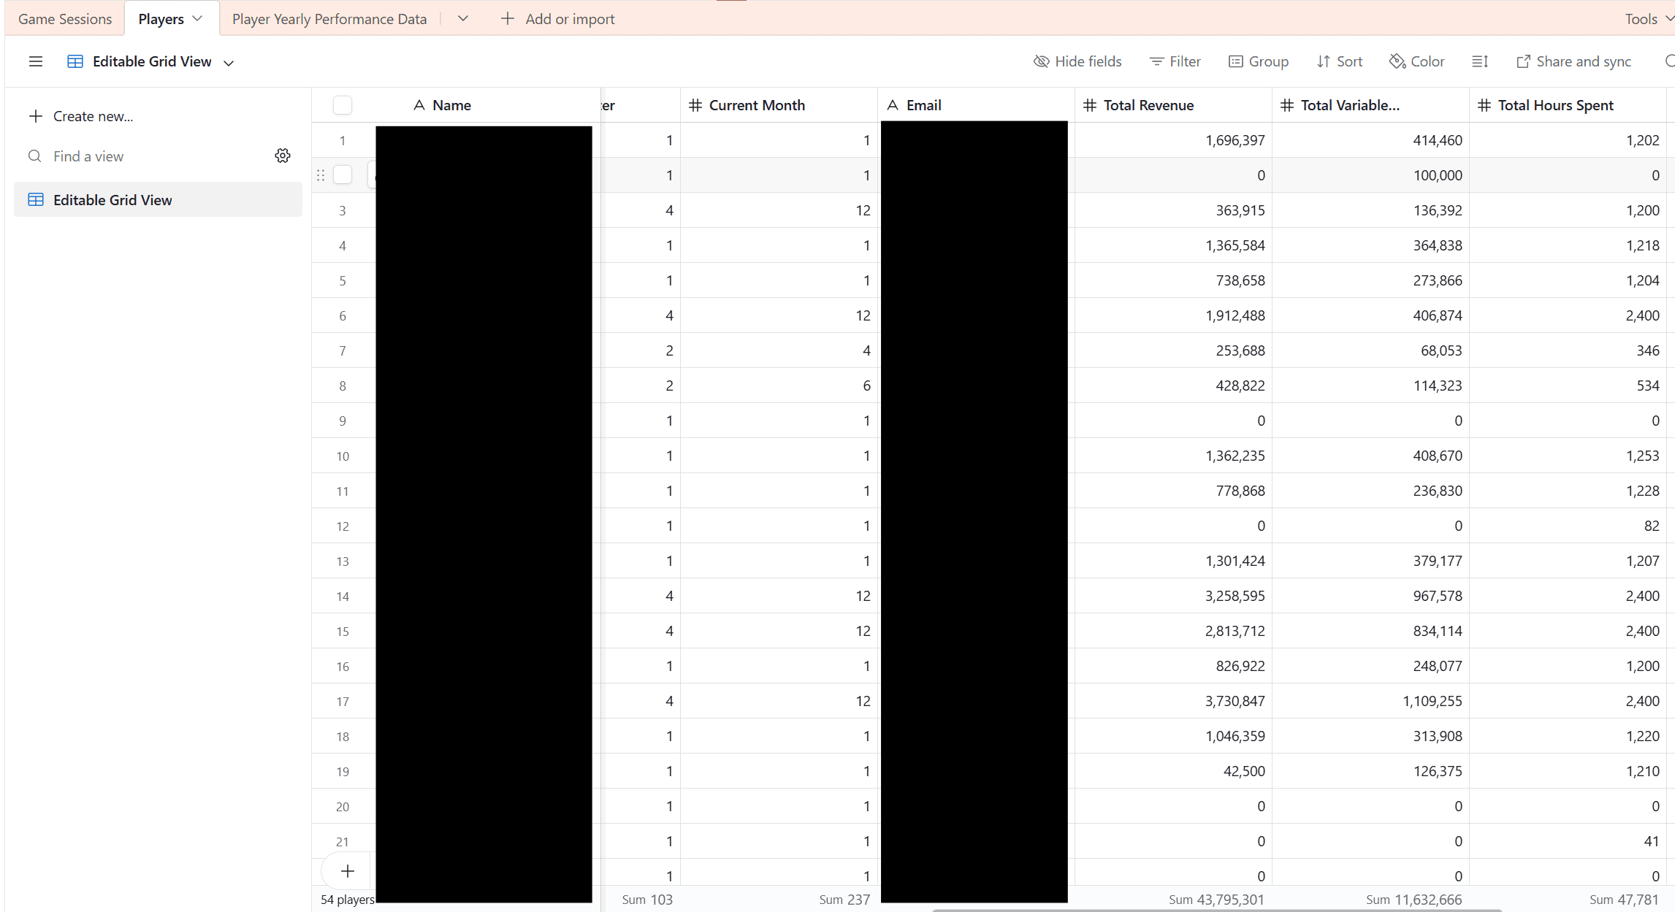Toggle the select-all checkbox in header
This screenshot has width=1675, height=912.
tap(343, 104)
